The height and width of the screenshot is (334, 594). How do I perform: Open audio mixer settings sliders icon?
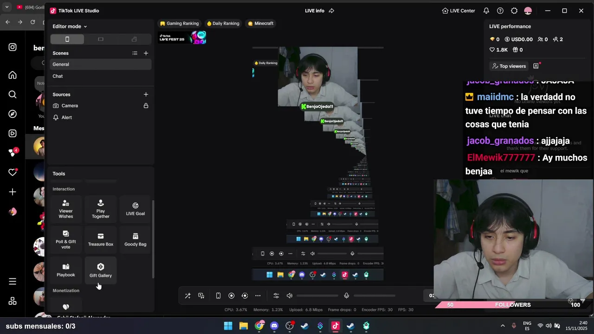[276, 295]
